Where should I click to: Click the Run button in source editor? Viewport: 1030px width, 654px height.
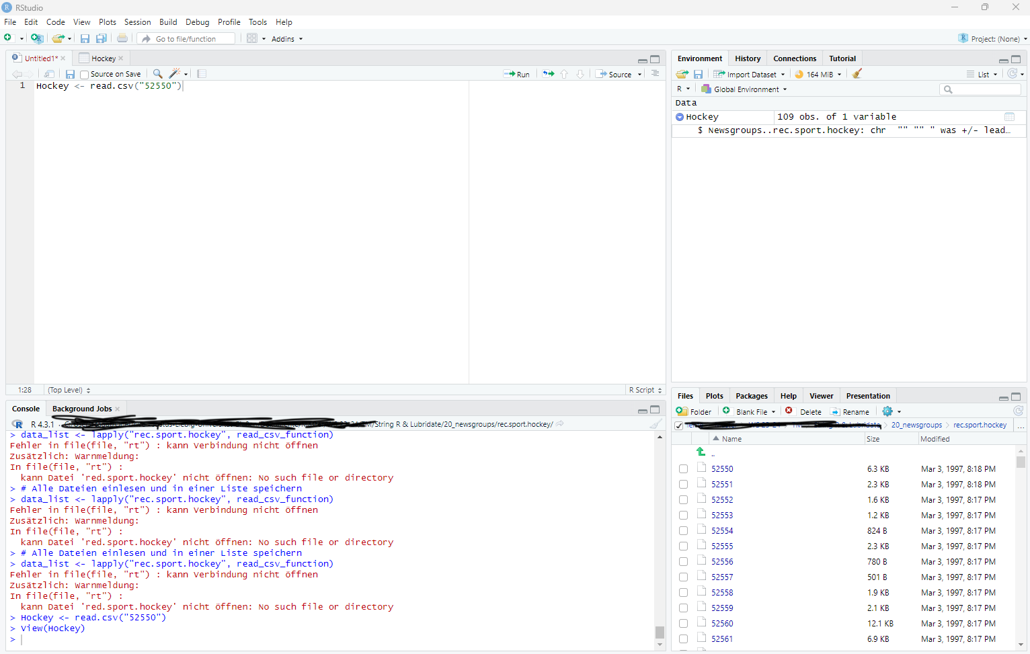pos(516,74)
